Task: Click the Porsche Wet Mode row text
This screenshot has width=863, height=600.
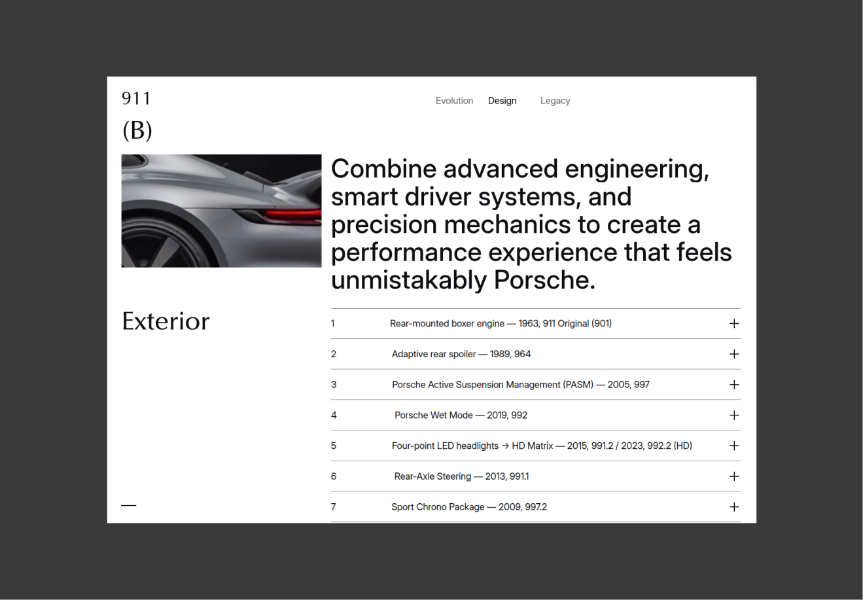Action: tap(461, 415)
